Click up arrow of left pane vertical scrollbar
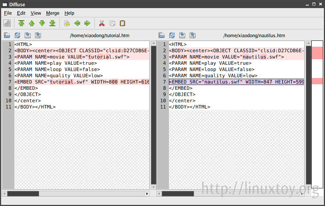This screenshot has height=206, width=325. [x=153, y=43]
